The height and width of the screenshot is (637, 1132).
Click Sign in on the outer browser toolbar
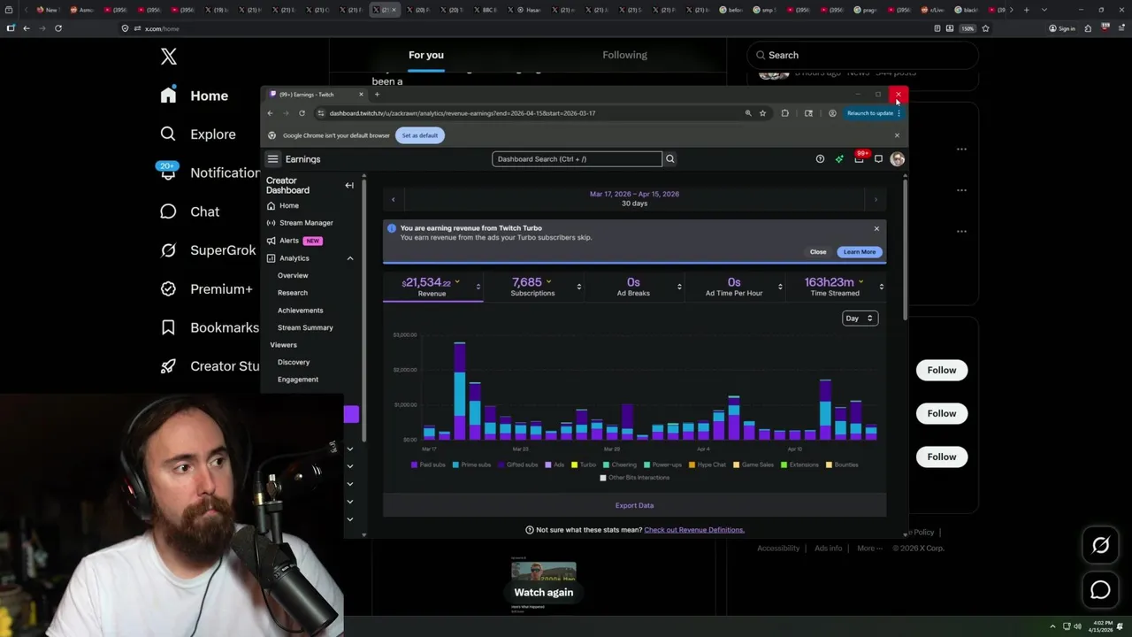[x=1062, y=28]
